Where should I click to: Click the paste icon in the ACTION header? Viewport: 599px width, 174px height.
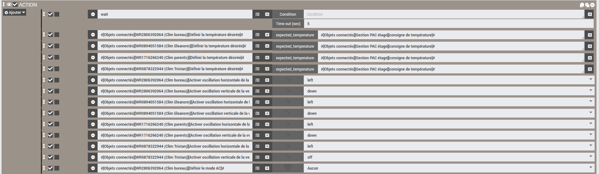[587, 5]
